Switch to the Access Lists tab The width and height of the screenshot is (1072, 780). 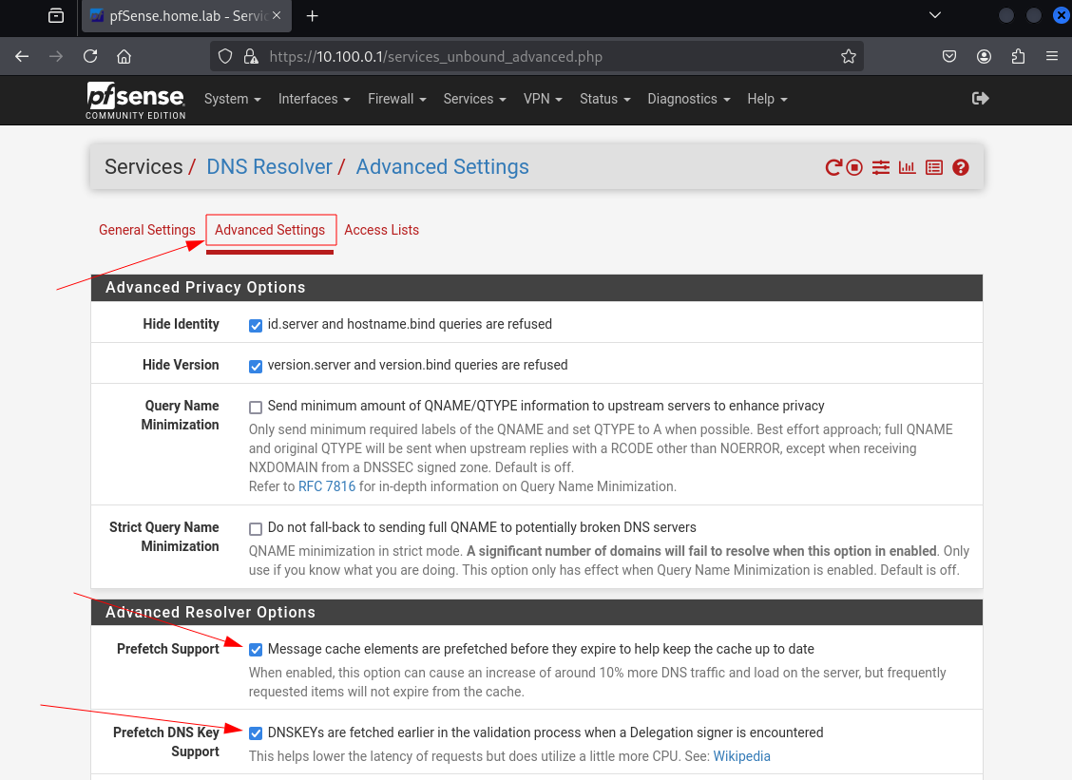pyautogui.click(x=381, y=230)
